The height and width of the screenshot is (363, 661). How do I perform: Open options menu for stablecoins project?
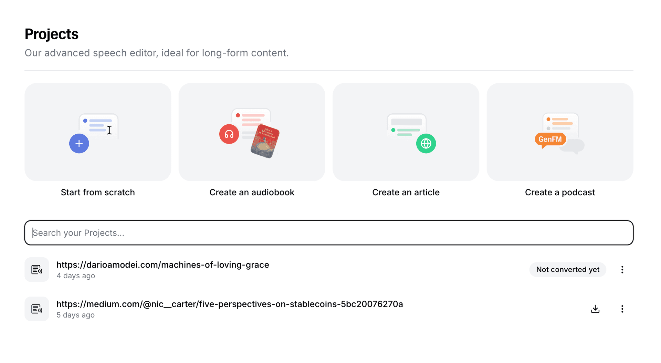click(x=622, y=309)
